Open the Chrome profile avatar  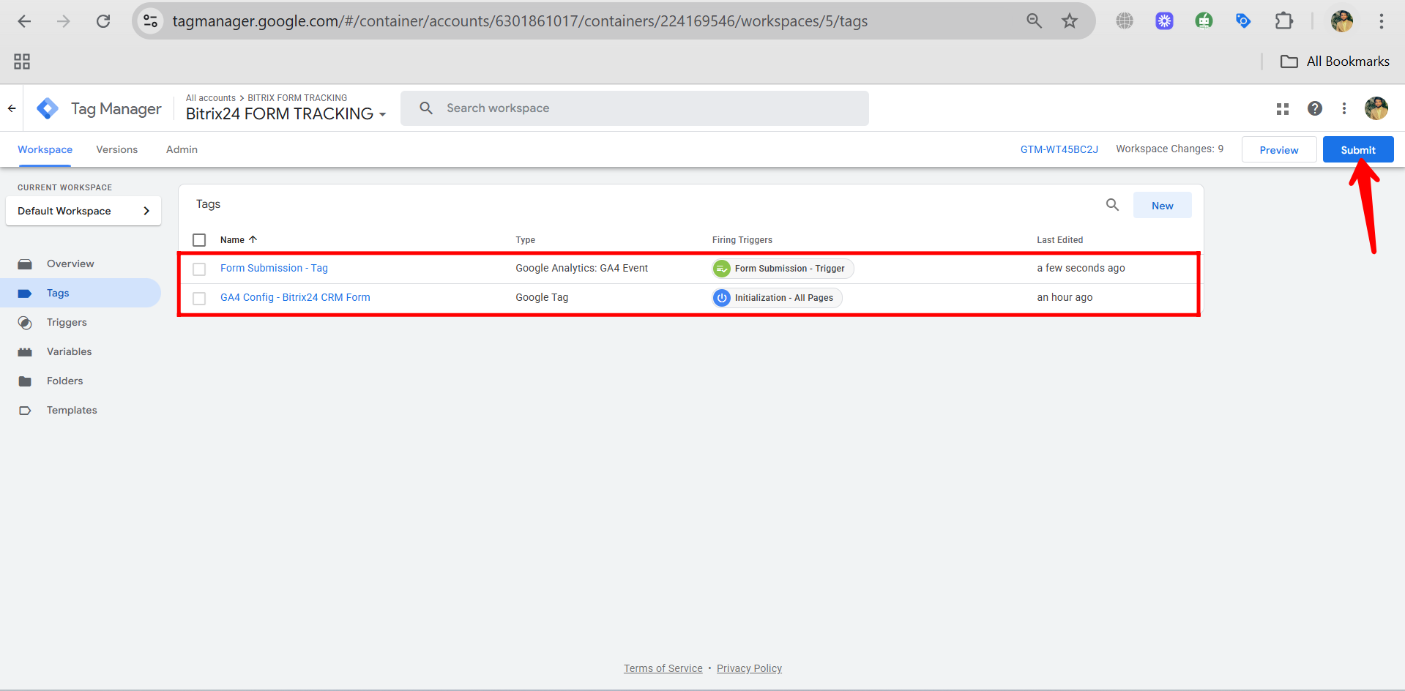click(x=1342, y=21)
